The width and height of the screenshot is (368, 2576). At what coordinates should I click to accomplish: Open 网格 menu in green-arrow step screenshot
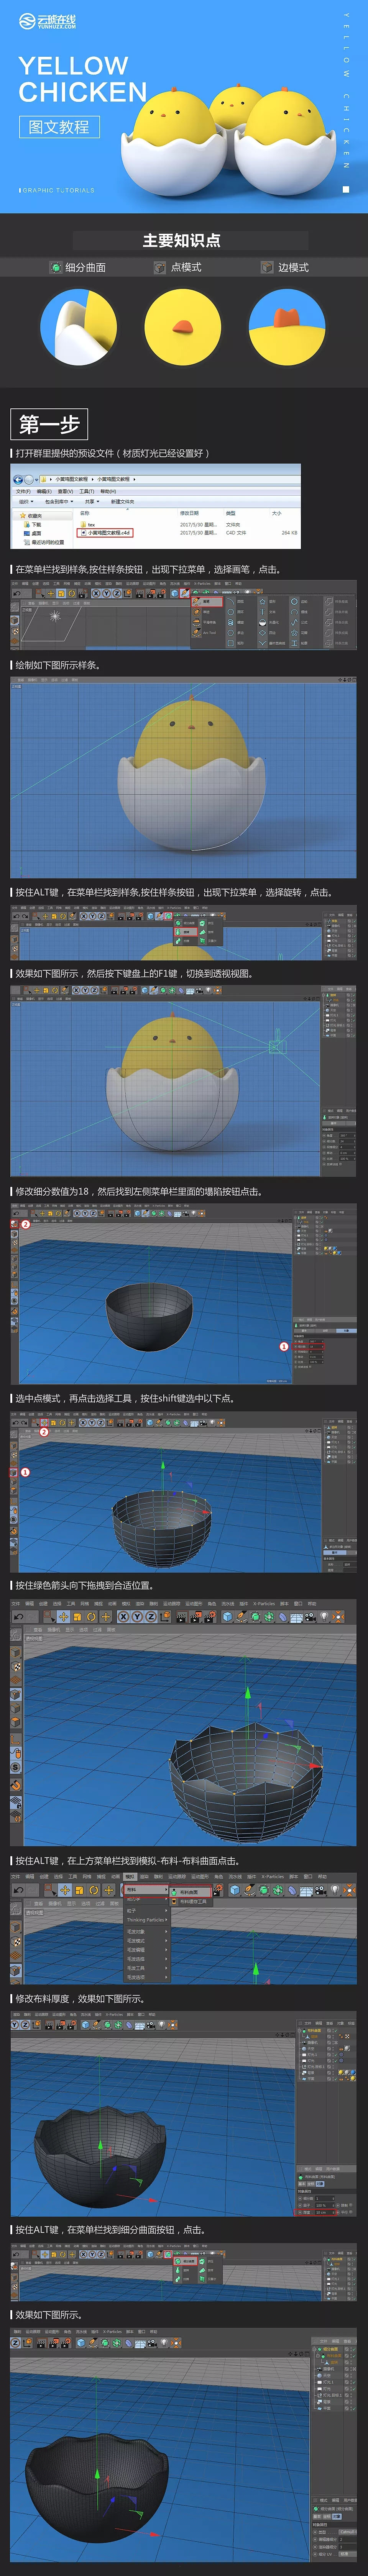click(x=86, y=1604)
